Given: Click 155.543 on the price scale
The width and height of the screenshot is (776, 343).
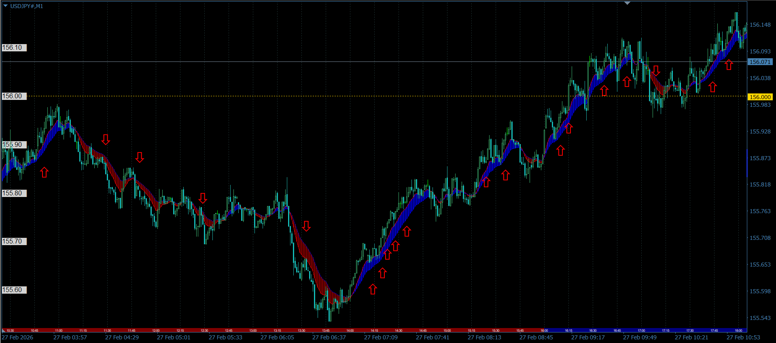Looking at the screenshot, I should [760, 318].
